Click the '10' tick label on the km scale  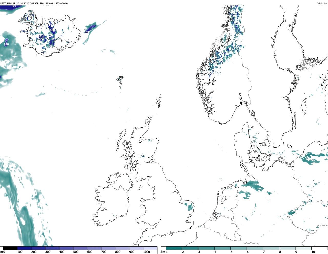(313, 252)
